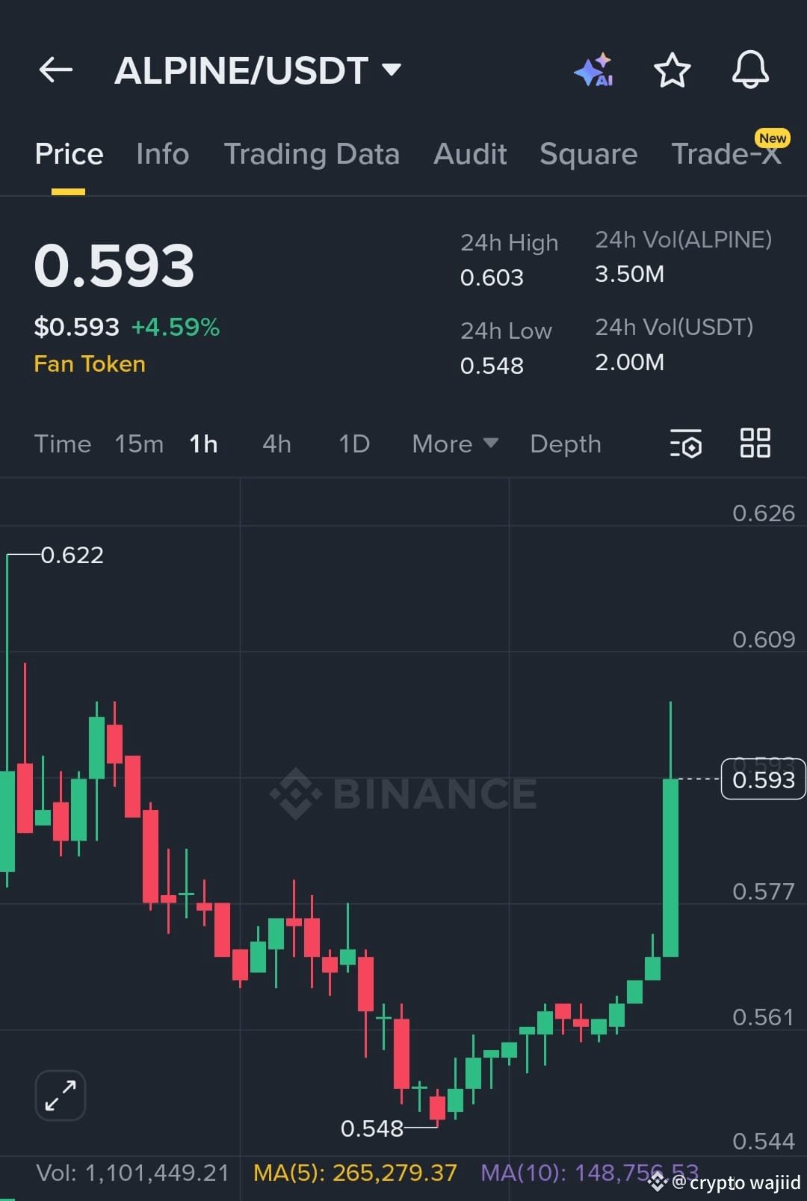The width and height of the screenshot is (807, 1201).
Task: Select the 4h interval
Action: click(276, 444)
